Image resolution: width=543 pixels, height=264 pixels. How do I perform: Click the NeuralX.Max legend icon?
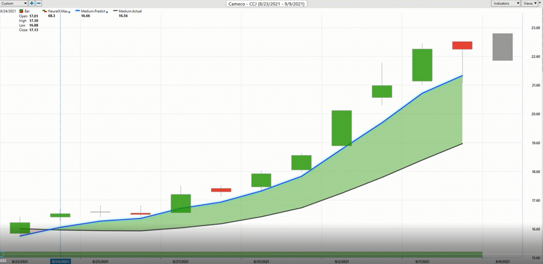pos(45,12)
